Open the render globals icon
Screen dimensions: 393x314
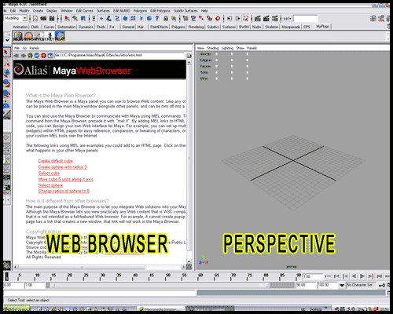[x=275, y=18]
